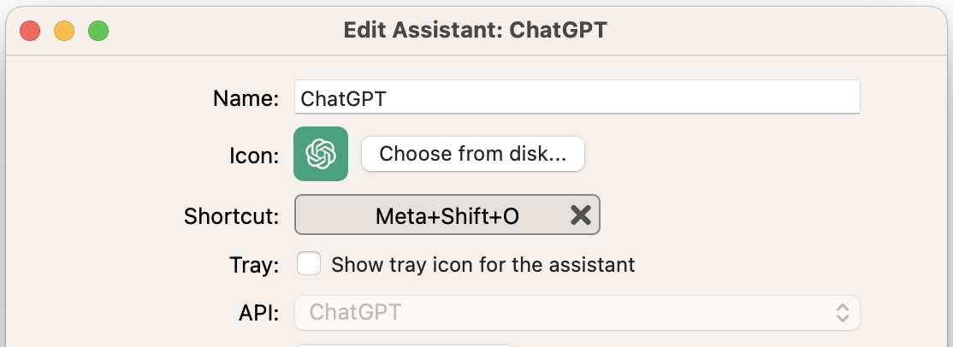Click the "Name:" field label
This screenshot has height=347, width=953.
(246, 98)
